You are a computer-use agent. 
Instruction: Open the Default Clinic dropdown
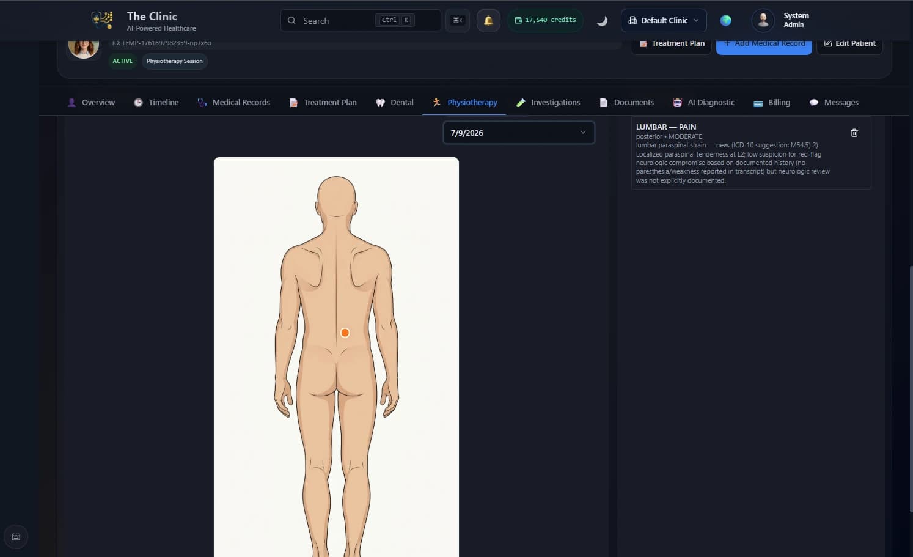(x=664, y=20)
